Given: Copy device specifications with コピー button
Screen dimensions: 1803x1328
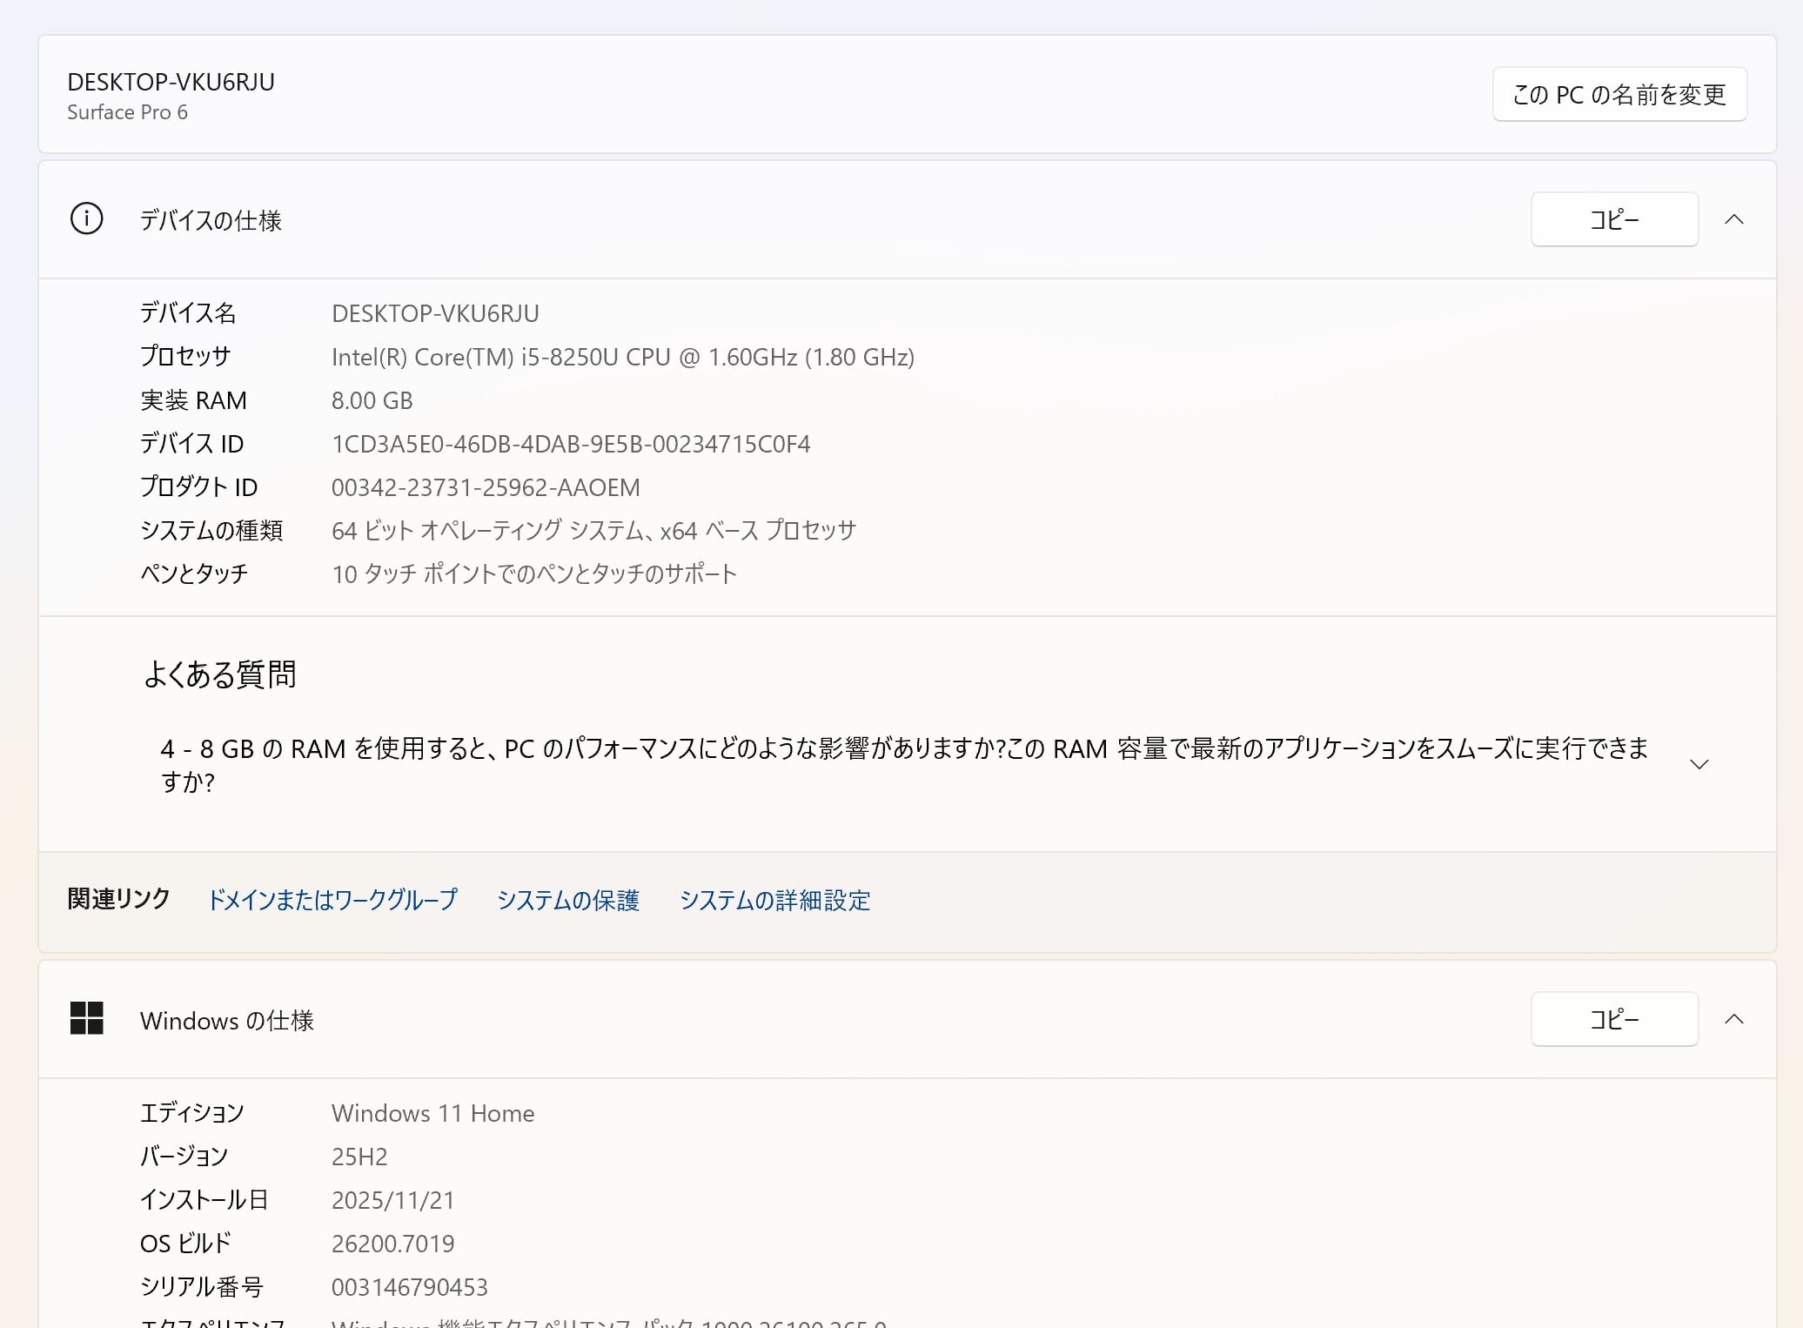Looking at the screenshot, I should (x=1613, y=219).
